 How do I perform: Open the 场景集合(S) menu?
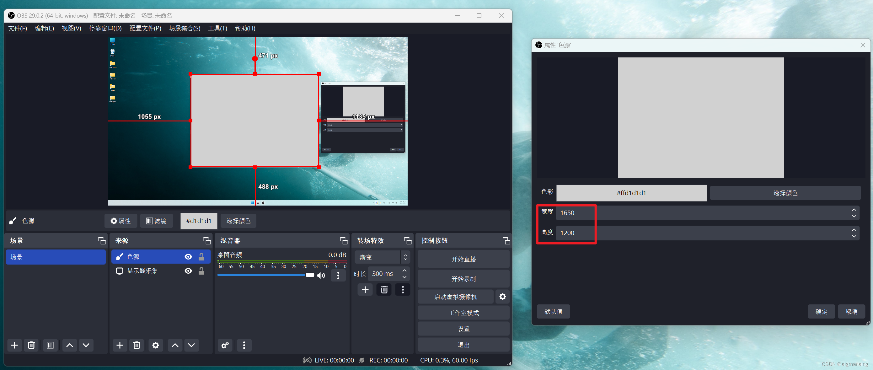click(x=185, y=28)
